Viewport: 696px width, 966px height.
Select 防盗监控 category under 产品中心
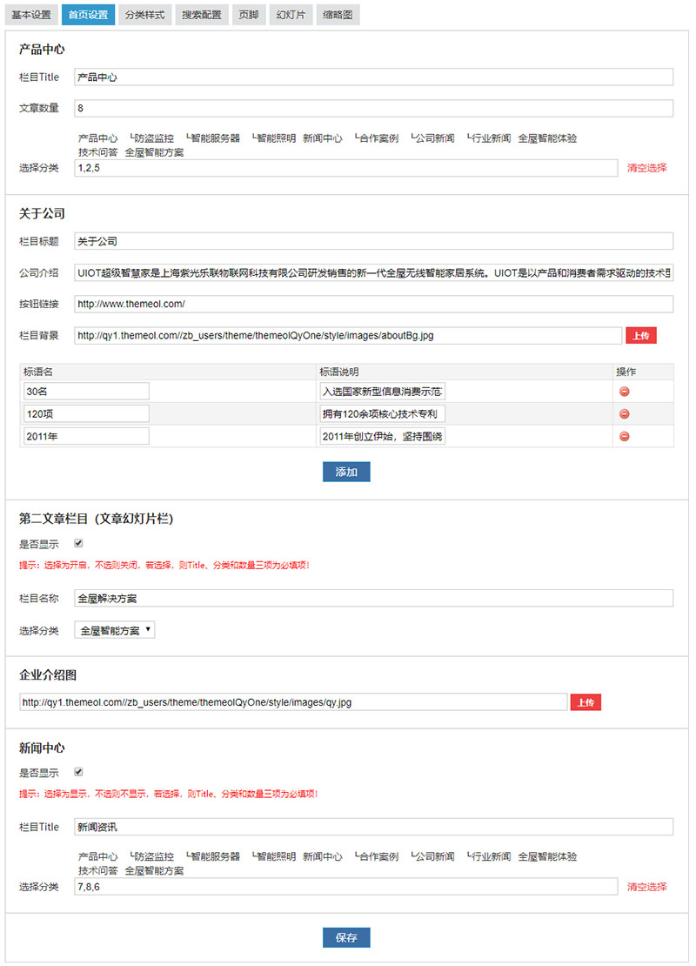[x=153, y=138]
